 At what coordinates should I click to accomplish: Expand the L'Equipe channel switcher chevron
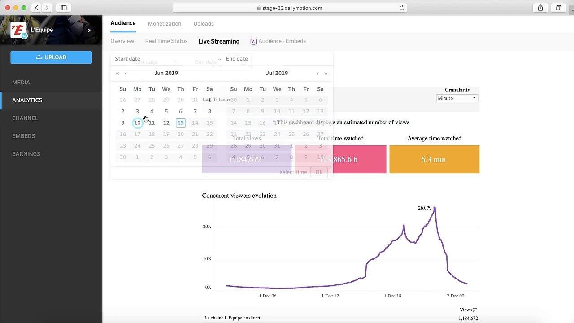click(x=89, y=30)
